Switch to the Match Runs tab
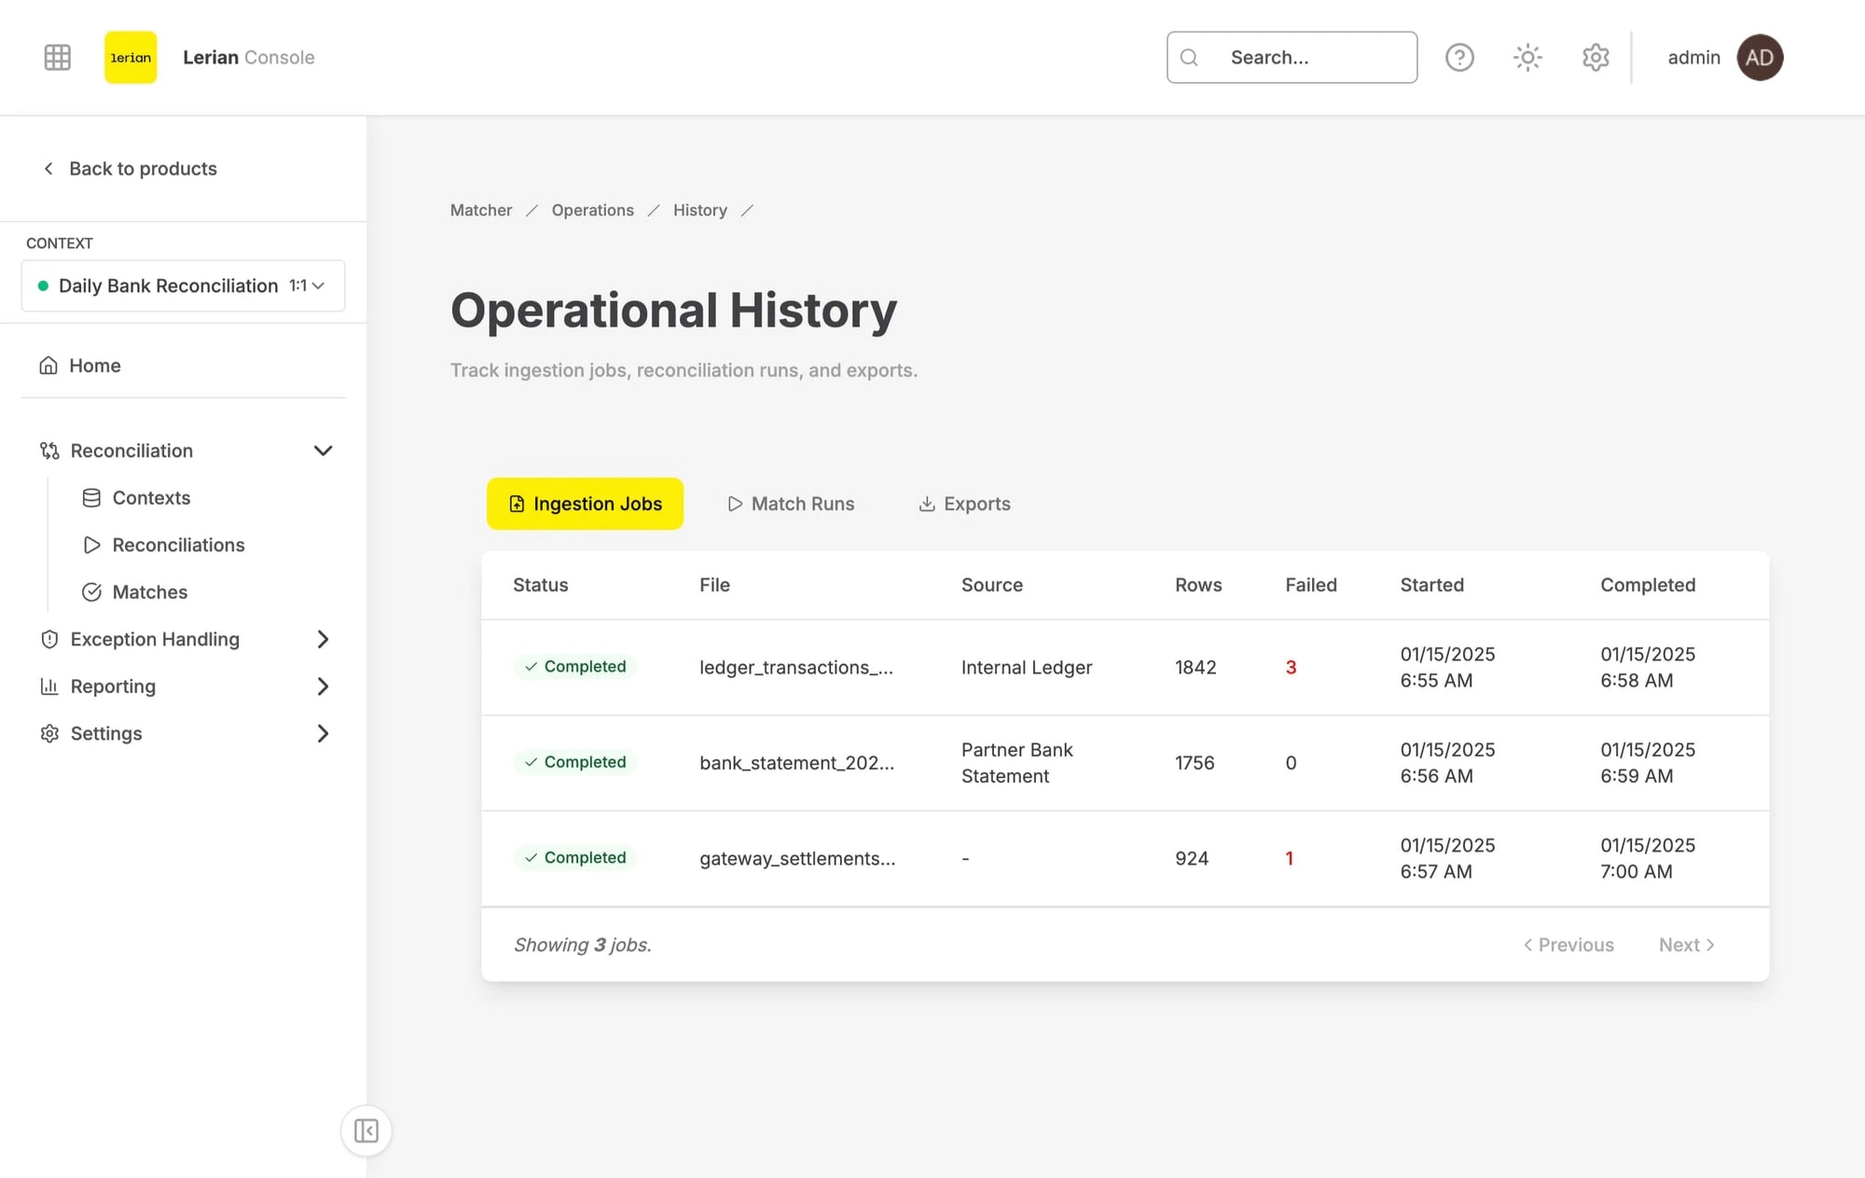 pos(791,504)
